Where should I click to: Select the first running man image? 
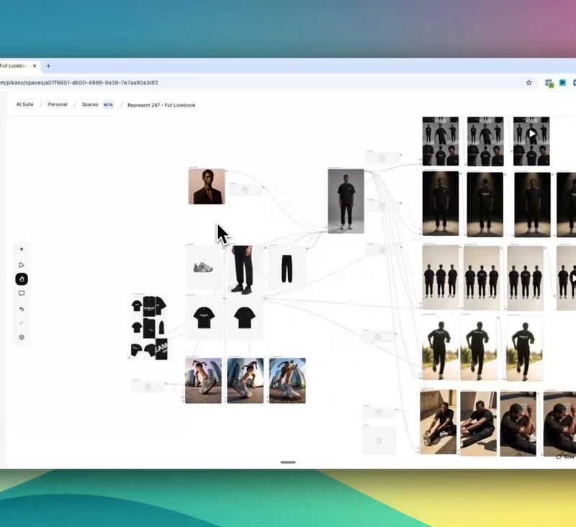pos(440,348)
